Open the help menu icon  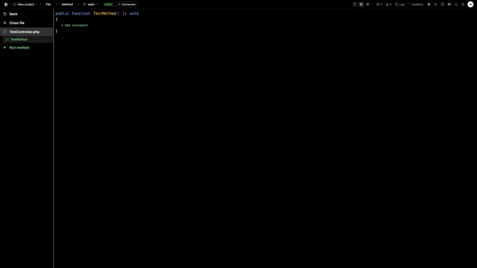coord(442,4)
